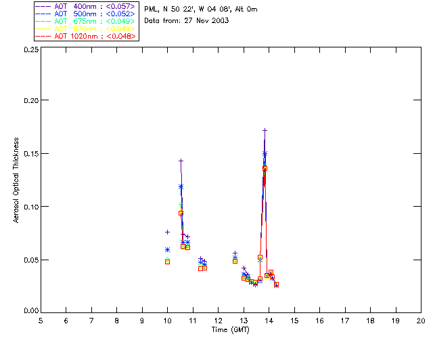Click the x-axis label 12
The width and height of the screenshot is (433, 347).
point(218,321)
